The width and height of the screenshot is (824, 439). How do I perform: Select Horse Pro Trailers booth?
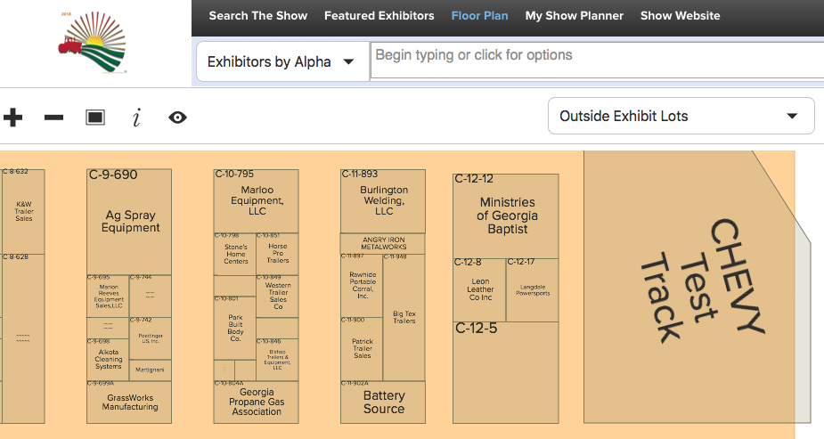277,254
